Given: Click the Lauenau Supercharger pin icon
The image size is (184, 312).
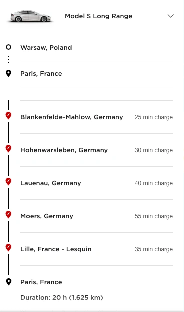Looking at the screenshot, I should coord(8,182).
